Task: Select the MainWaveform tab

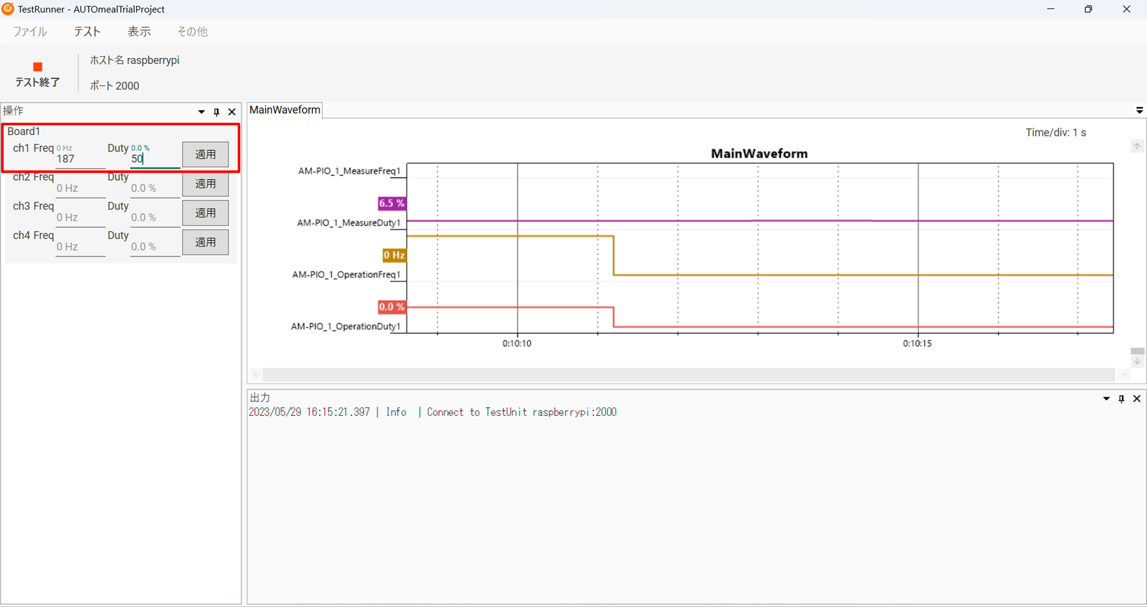Action: [x=285, y=110]
